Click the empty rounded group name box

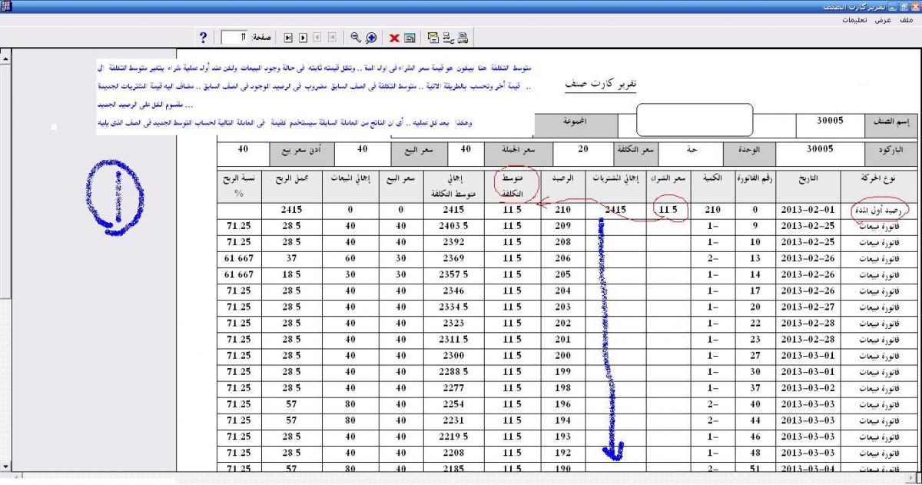[685, 121]
